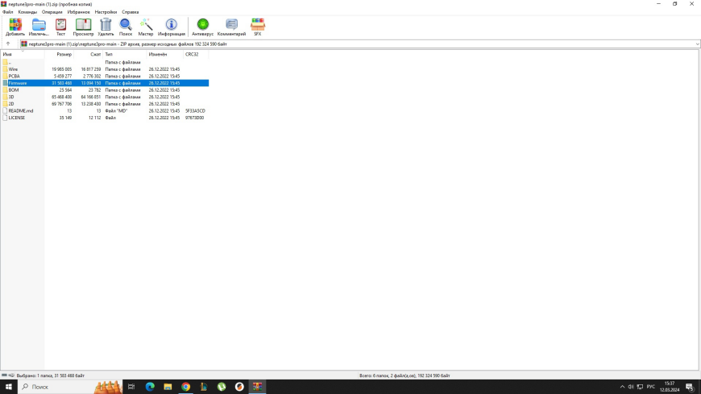Open the Файл menu
Viewport: 701px width, 394px height.
(x=7, y=12)
